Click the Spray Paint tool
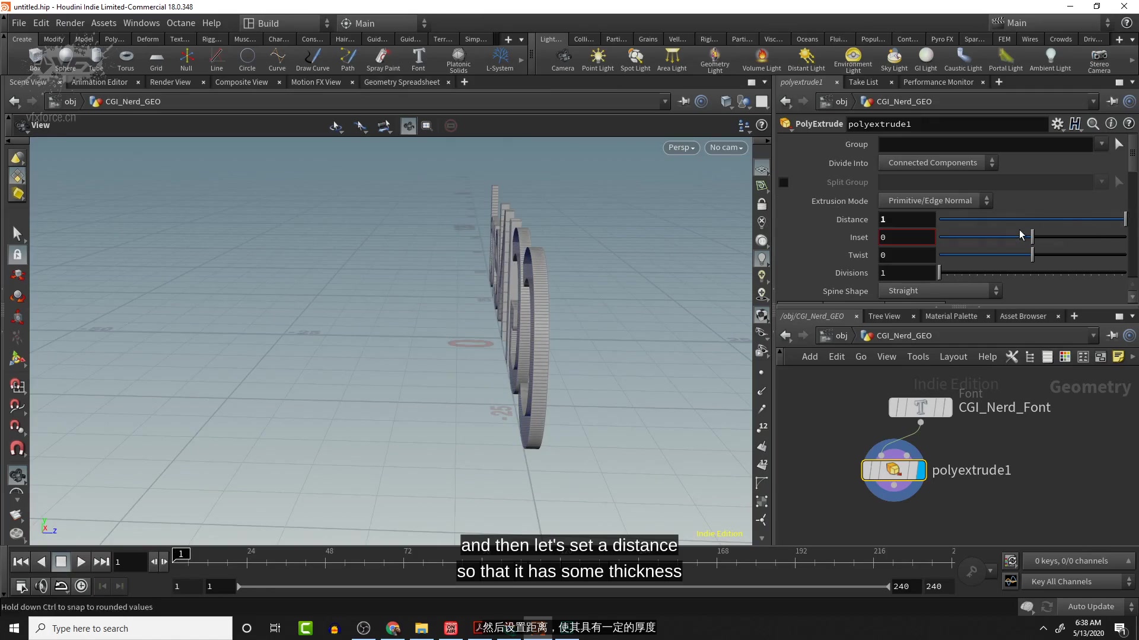 pyautogui.click(x=383, y=59)
